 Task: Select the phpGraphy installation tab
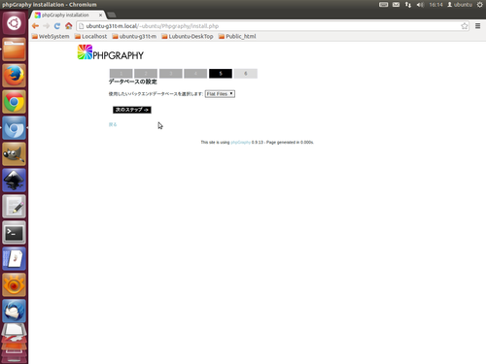pyautogui.click(x=65, y=15)
